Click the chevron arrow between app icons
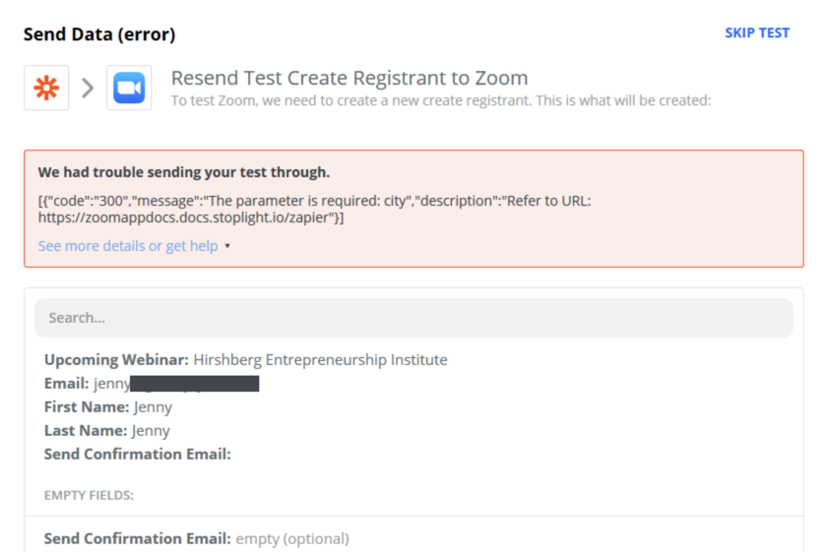 click(88, 88)
